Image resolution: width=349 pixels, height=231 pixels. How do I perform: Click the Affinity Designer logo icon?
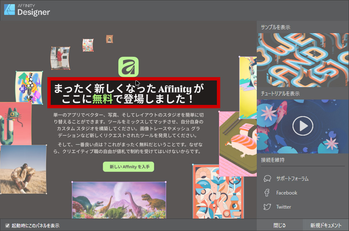[10, 10]
